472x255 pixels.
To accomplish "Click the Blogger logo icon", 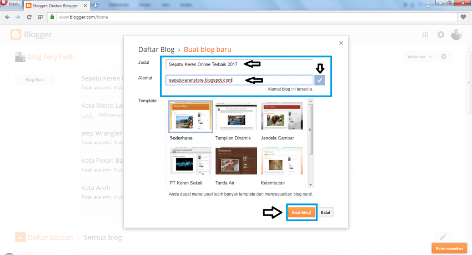I will [x=16, y=34].
